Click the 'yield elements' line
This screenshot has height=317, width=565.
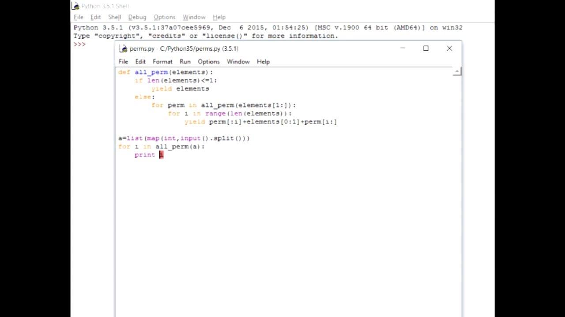pos(180,89)
